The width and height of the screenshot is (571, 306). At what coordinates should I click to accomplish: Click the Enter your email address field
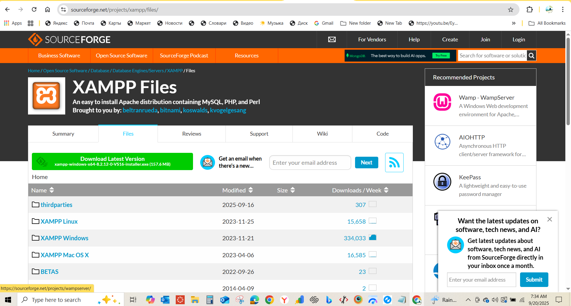click(x=310, y=162)
